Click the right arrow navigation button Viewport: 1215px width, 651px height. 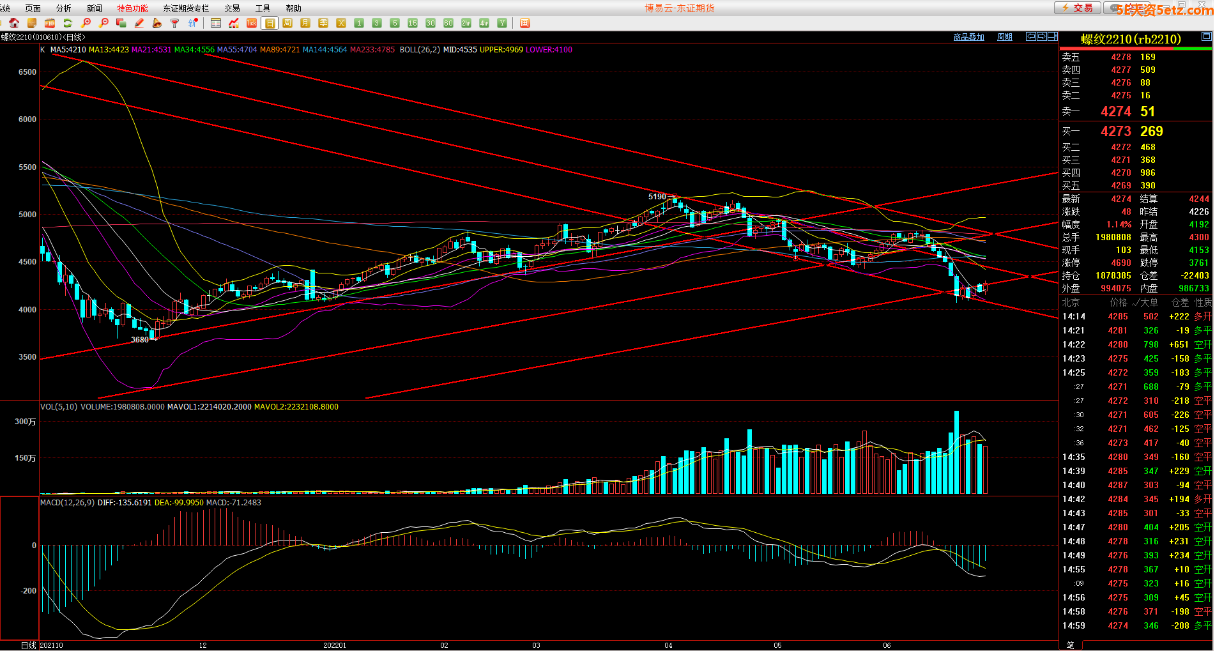click(x=1041, y=37)
